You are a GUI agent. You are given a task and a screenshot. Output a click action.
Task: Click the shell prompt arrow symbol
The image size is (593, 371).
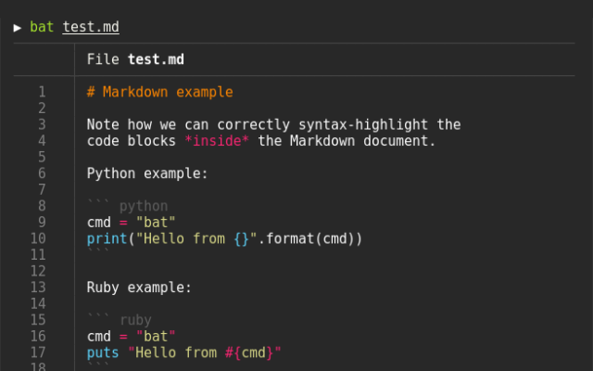[18, 28]
